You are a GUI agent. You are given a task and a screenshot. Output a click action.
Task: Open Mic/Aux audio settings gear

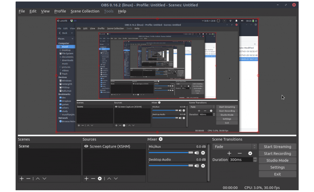tap(203, 153)
